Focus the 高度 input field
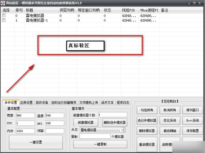The width and height of the screenshot is (205, 153). [55, 116]
